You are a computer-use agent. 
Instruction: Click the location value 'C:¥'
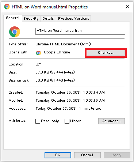[38, 64]
